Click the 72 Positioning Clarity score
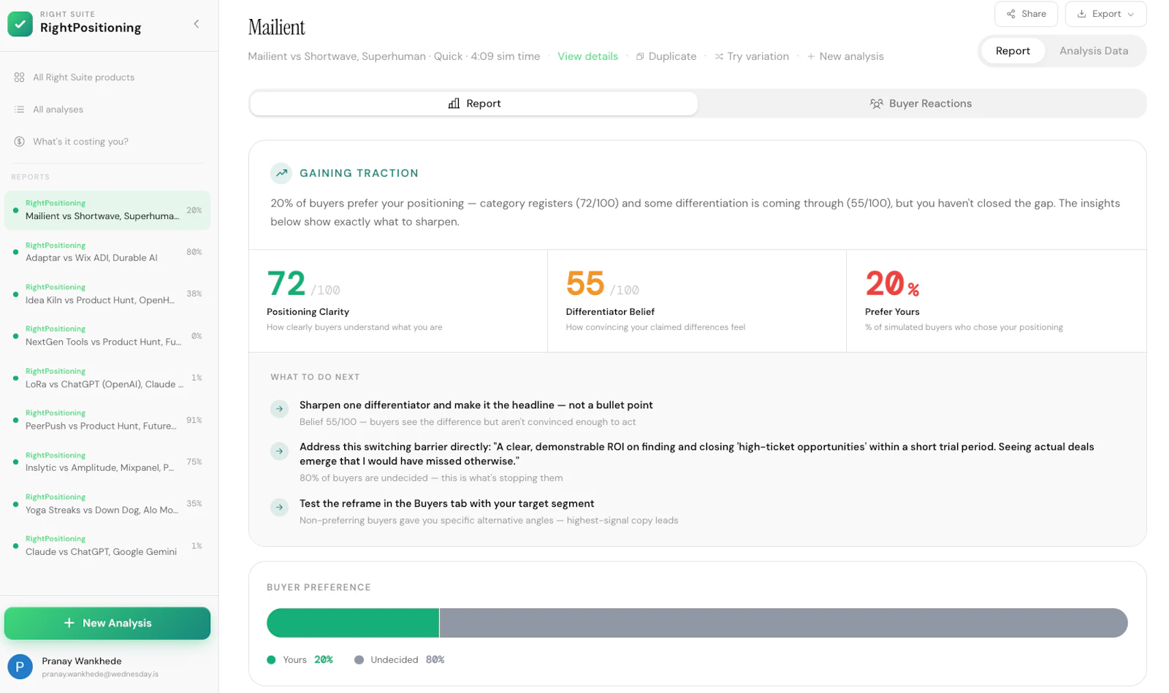The image size is (1169, 693). [x=286, y=283]
